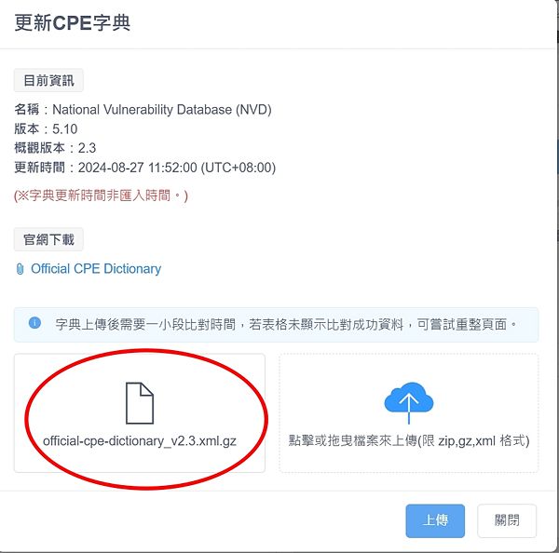Open the Official CPE Dictionary link
Viewport: 559px width, 553px height.
click(x=96, y=269)
